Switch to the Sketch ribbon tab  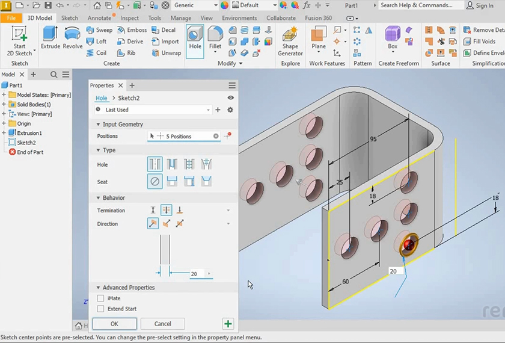[70, 18]
